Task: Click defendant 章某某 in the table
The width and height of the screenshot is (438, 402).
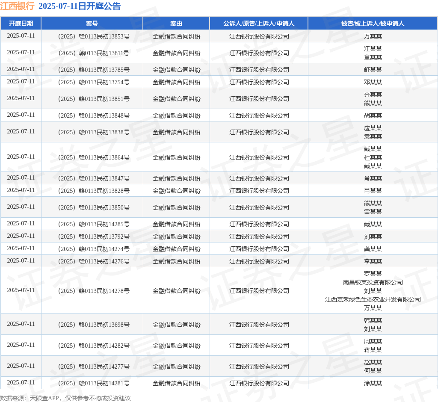Action: point(373,57)
